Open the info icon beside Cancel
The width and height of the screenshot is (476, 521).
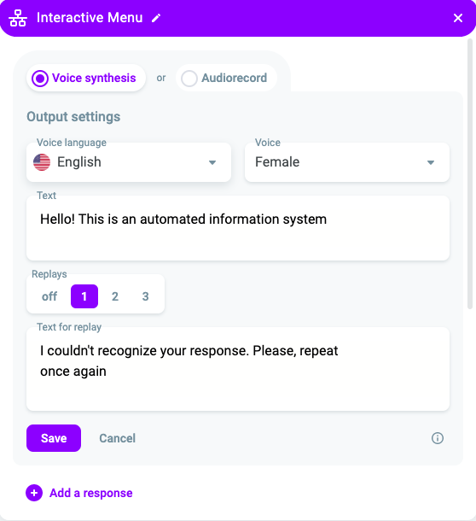pos(437,438)
